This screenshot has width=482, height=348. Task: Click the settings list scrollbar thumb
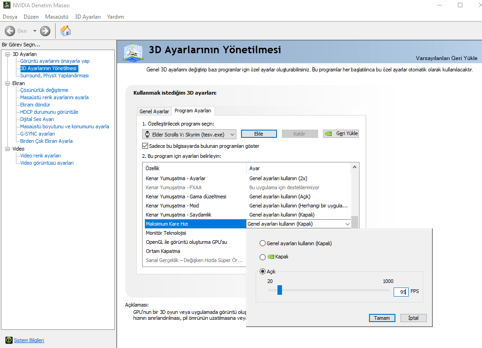[x=355, y=222]
